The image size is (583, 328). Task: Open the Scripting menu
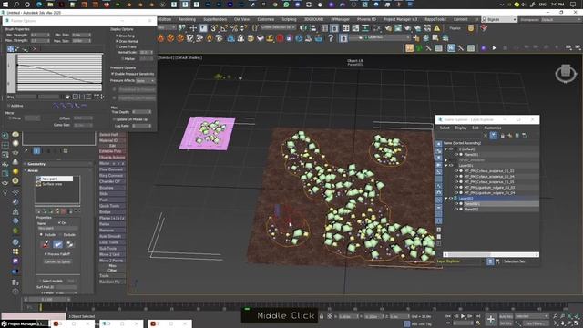coord(289,19)
